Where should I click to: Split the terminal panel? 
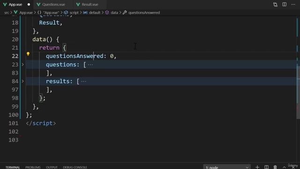(x=266, y=167)
